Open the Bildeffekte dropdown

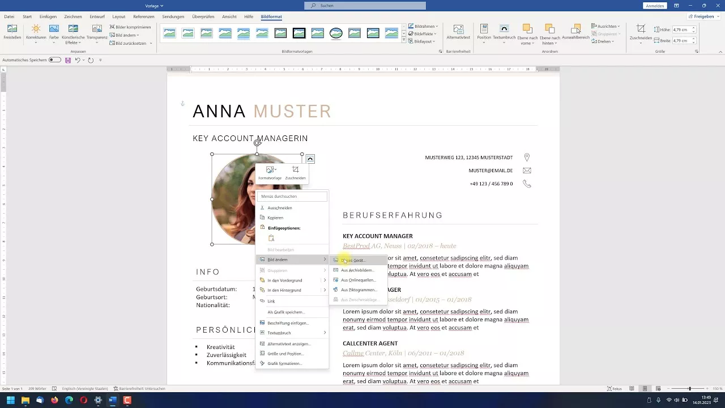(423, 34)
